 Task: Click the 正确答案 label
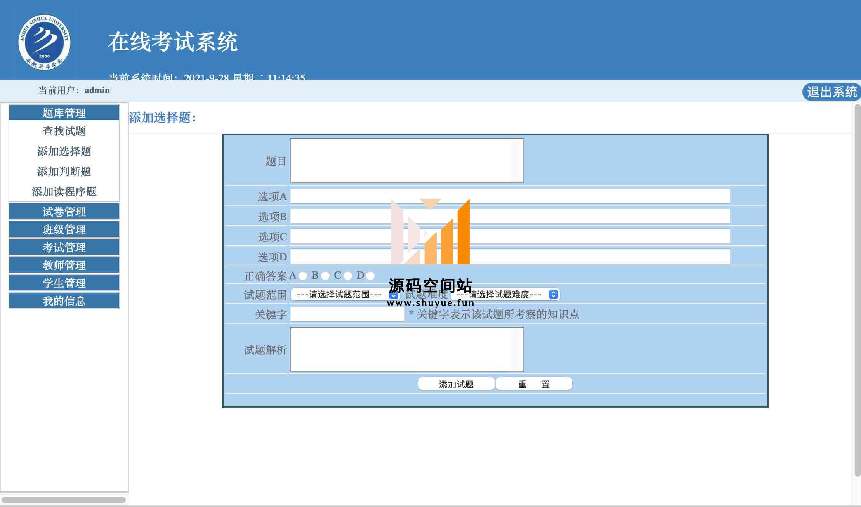266,276
